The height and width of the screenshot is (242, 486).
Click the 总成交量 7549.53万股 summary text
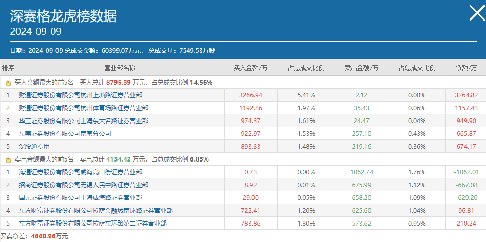[182, 50]
